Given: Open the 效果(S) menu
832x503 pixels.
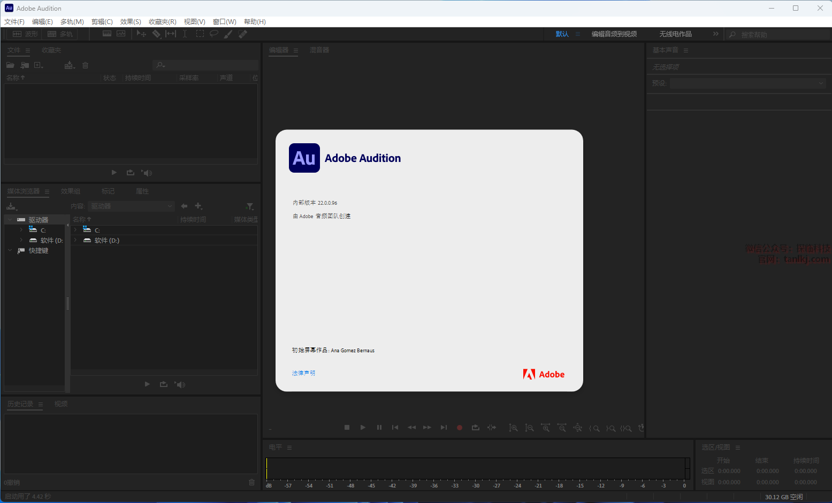Looking at the screenshot, I should pyautogui.click(x=131, y=22).
